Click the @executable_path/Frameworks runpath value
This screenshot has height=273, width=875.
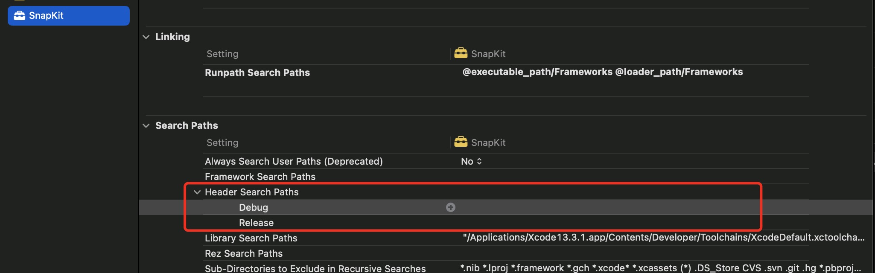(603, 72)
